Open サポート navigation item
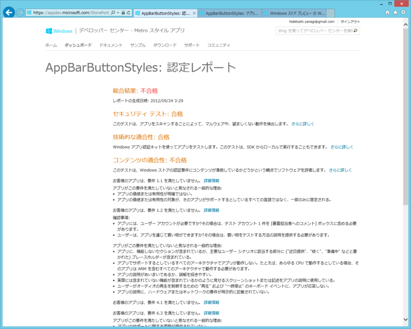The height and width of the screenshot is (329, 411). (192, 45)
